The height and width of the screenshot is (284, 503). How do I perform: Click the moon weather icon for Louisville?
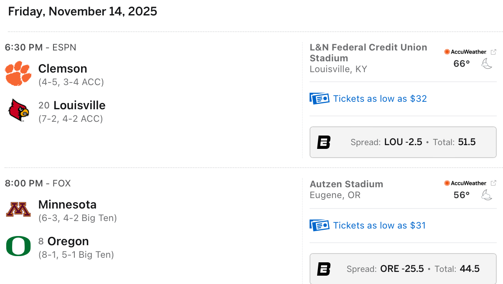pos(487,64)
